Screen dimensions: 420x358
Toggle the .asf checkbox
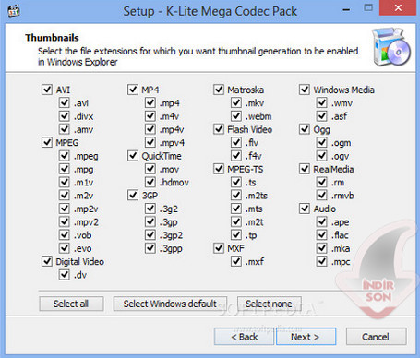(322, 116)
